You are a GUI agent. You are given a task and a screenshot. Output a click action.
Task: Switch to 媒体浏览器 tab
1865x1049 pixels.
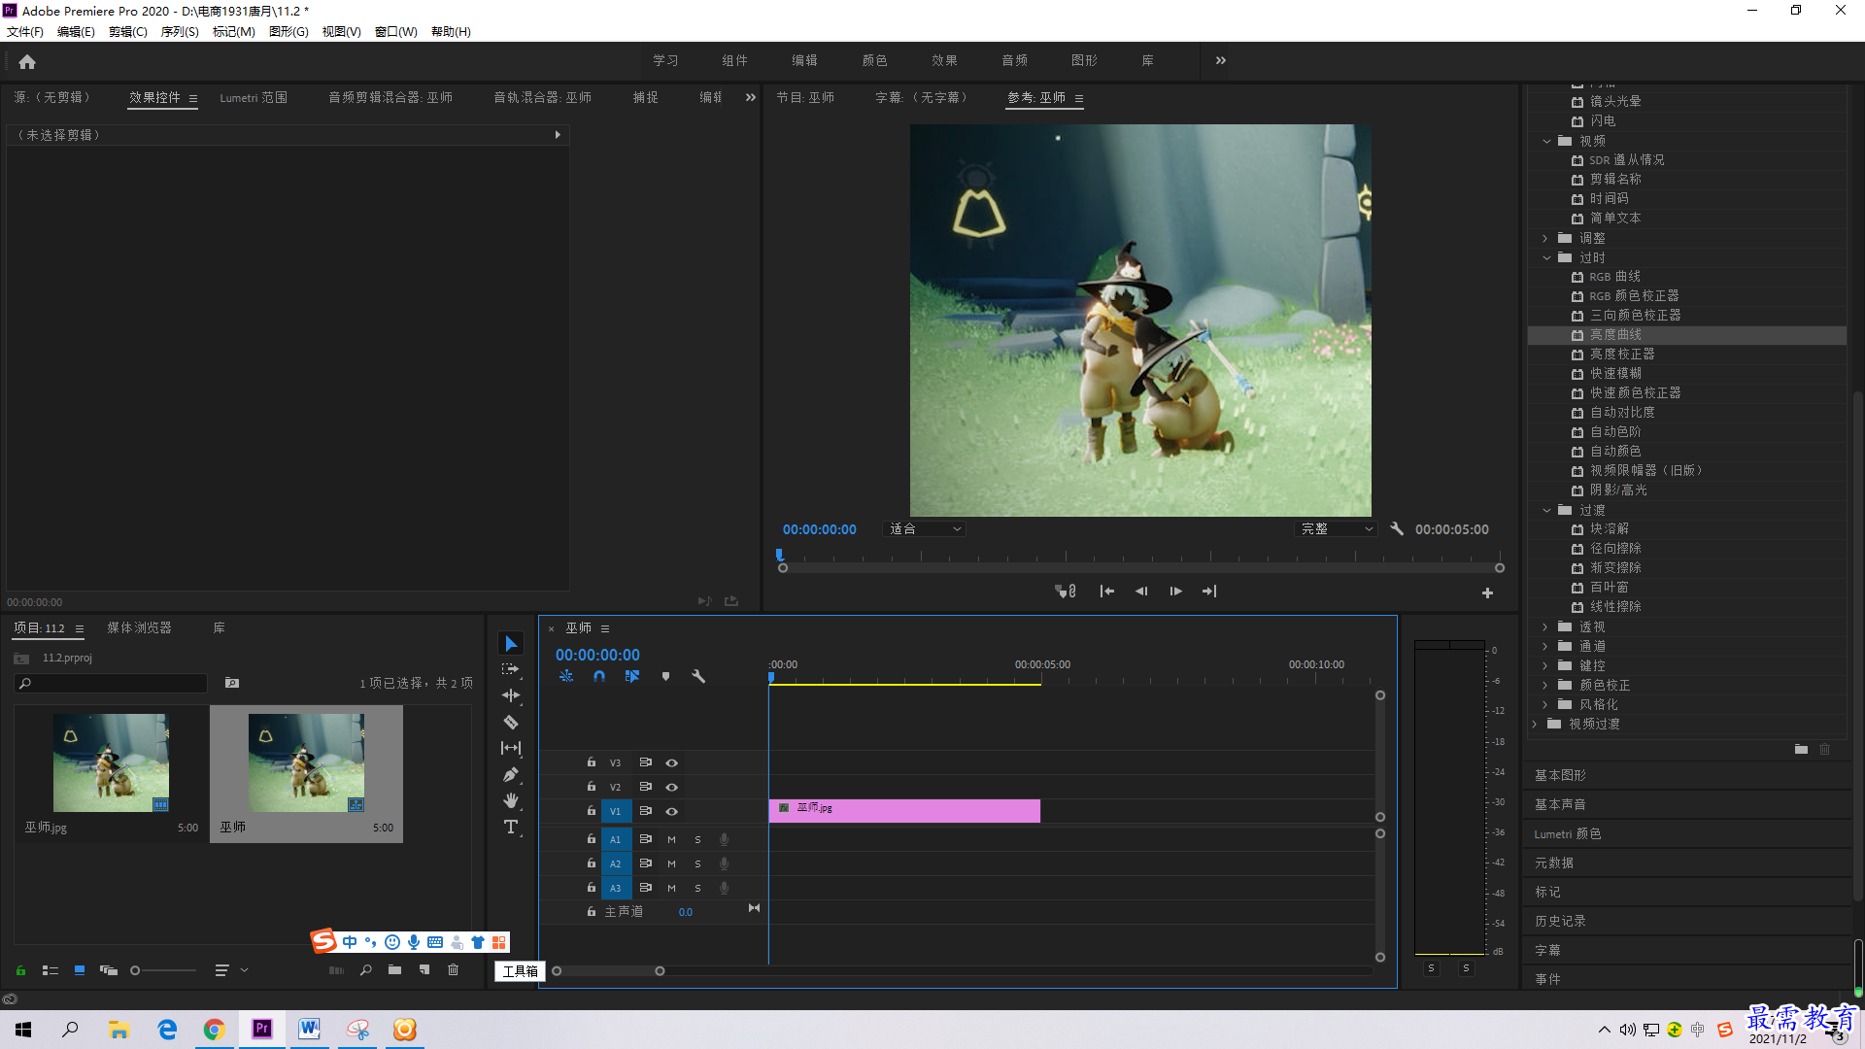139,627
